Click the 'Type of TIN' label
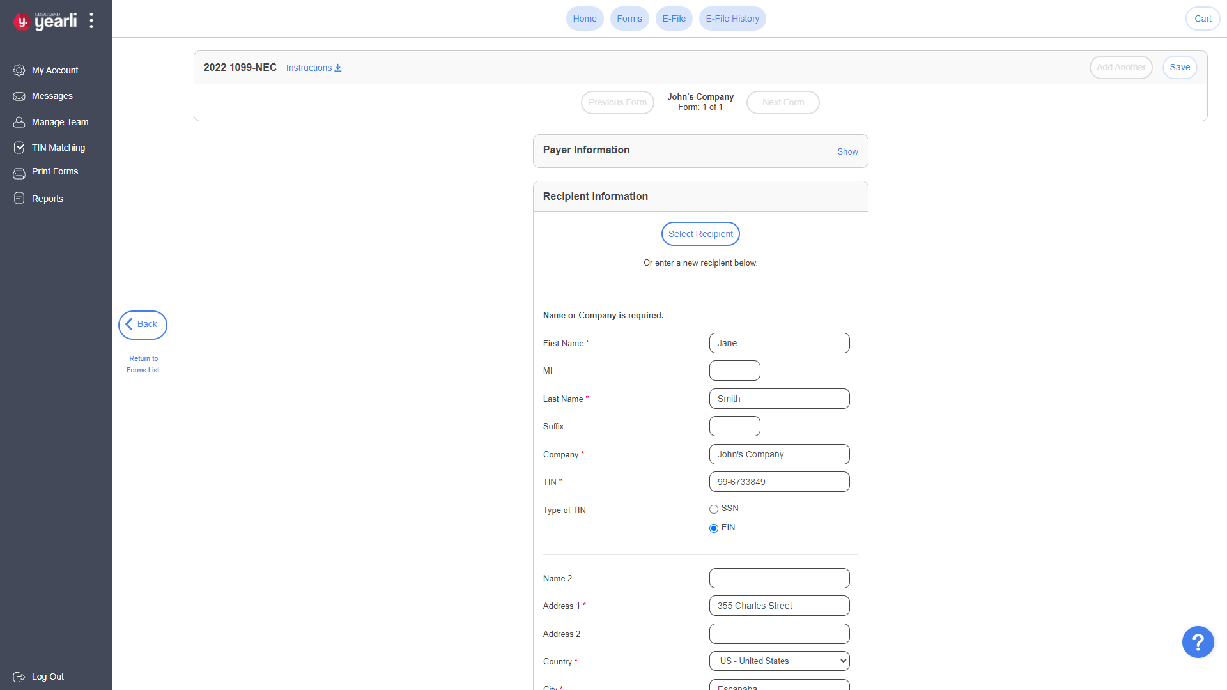This screenshot has width=1227, height=690. click(x=564, y=510)
